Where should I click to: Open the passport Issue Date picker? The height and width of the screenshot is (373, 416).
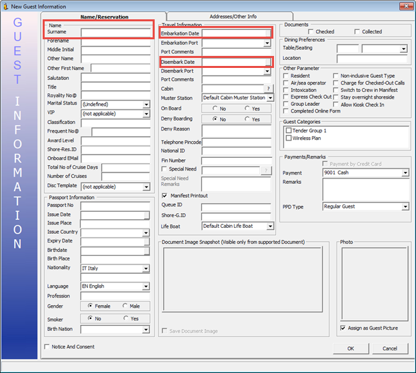click(x=147, y=215)
